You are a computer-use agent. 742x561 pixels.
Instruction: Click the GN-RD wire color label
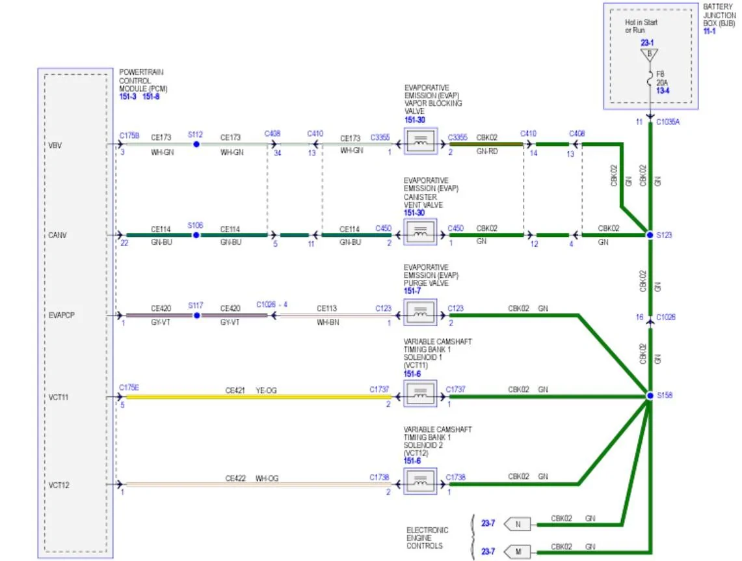487,152
